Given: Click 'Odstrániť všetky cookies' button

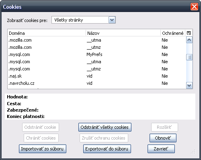Looking at the screenshot, I should click(x=105, y=127).
